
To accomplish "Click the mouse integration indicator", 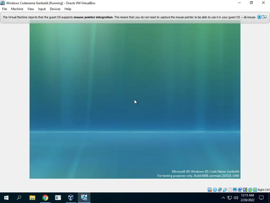I will point(250,190).
